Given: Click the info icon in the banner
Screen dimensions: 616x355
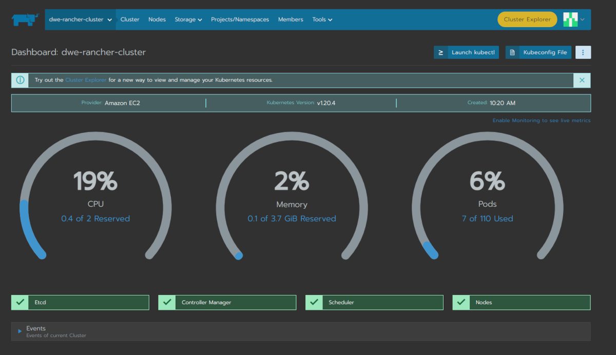Looking at the screenshot, I should [20, 80].
